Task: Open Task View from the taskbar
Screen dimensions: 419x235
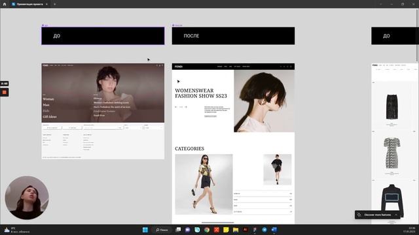Action: tap(178, 230)
